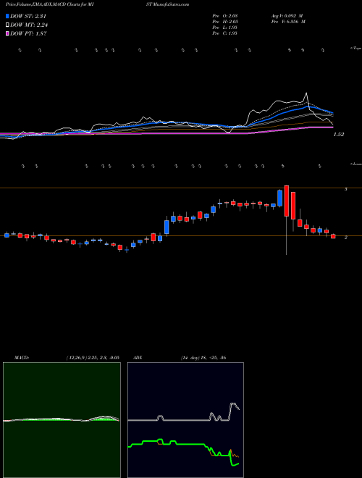Click the white DOW MT legend swatch
This screenshot has height=478, width=362.
7,25
